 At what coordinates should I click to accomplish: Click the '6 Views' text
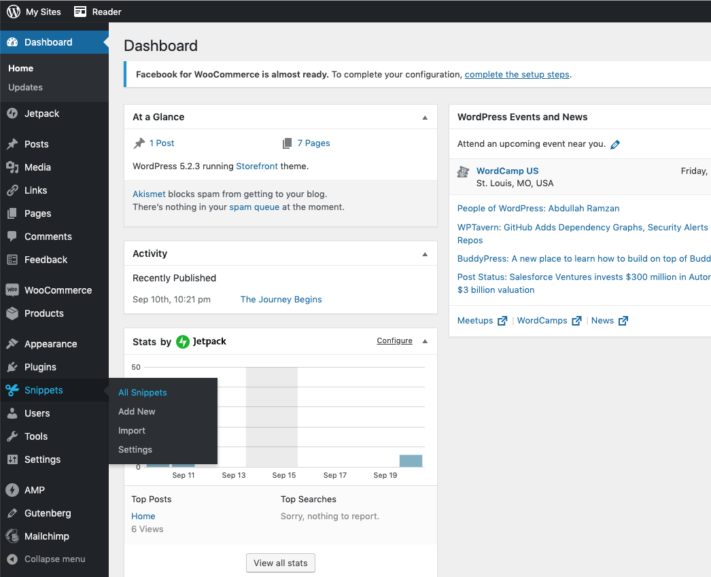148,529
